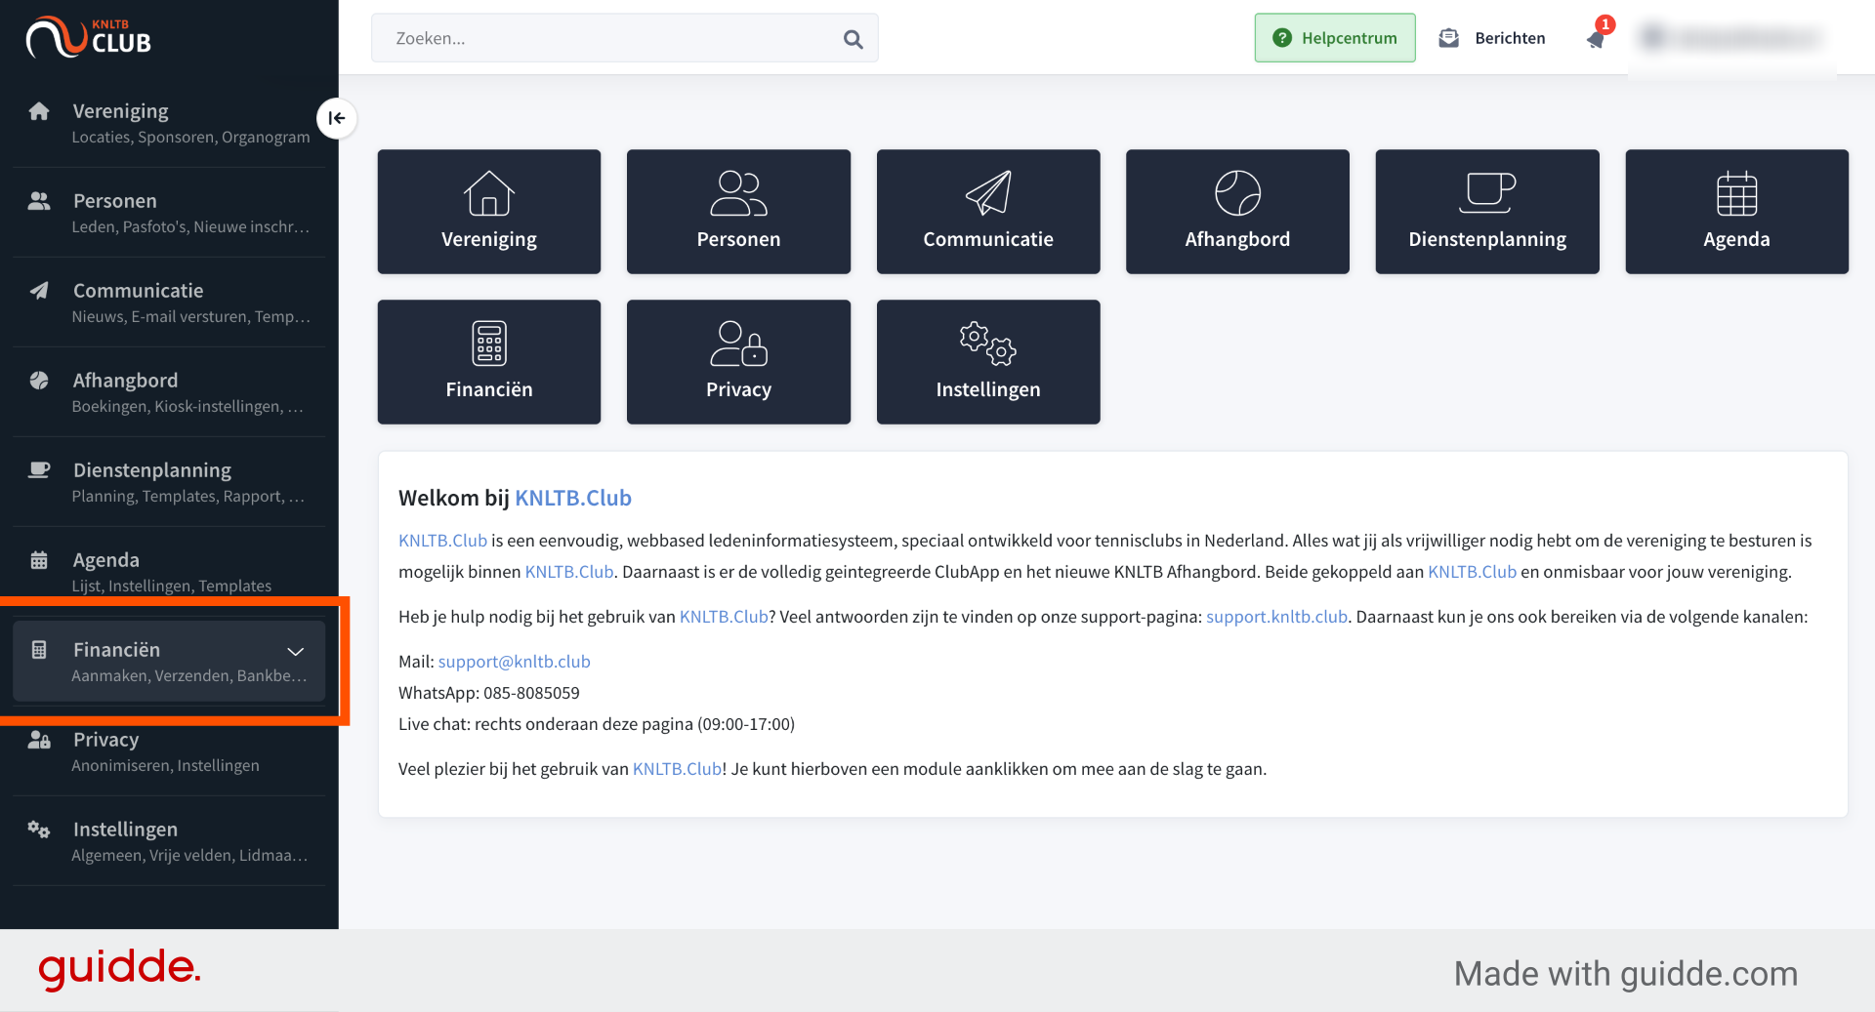Image resolution: width=1875 pixels, height=1012 pixels.
Task: Open Berichten in the top bar
Action: coord(1492,38)
